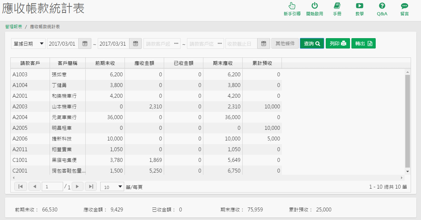Click the start date field 2017/03/01
This screenshot has height=220, width=421.
pos(63,44)
